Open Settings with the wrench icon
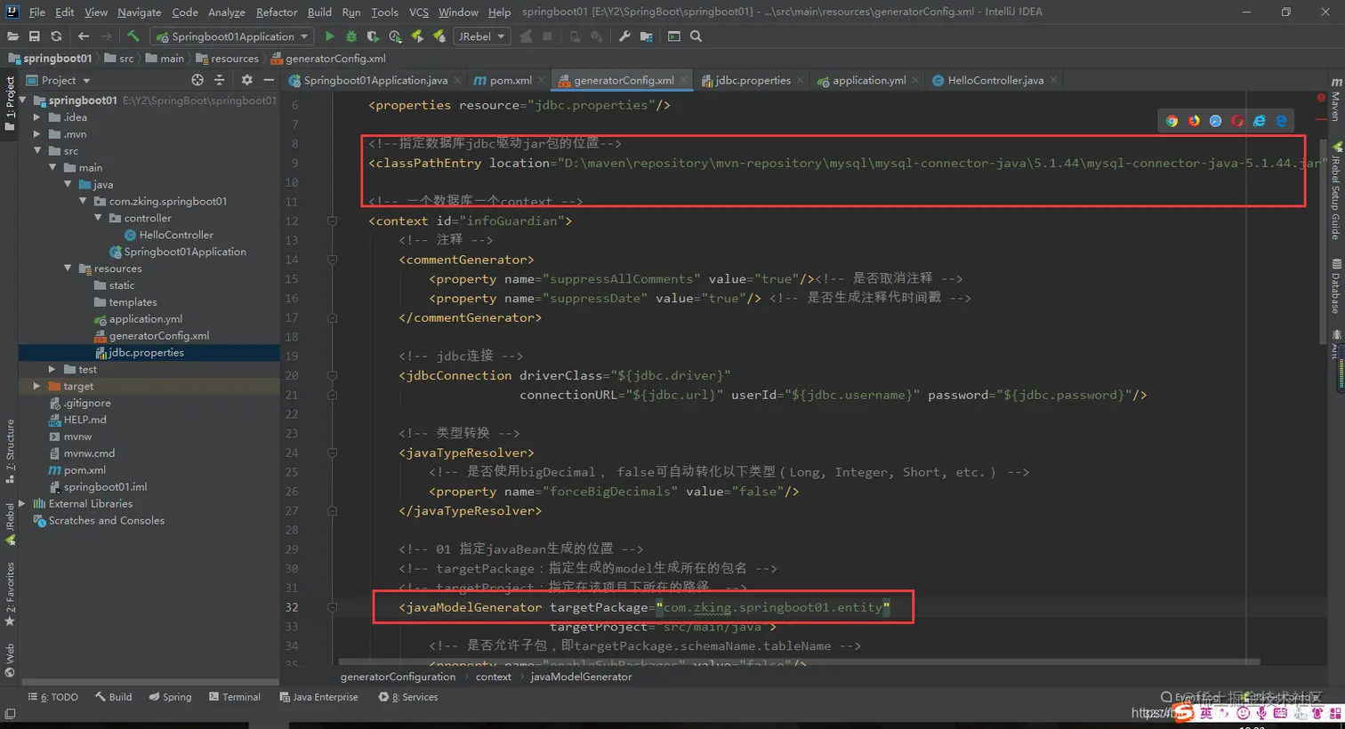Image resolution: width=1345 pixels, height=729 pixels. click(624, 36)
